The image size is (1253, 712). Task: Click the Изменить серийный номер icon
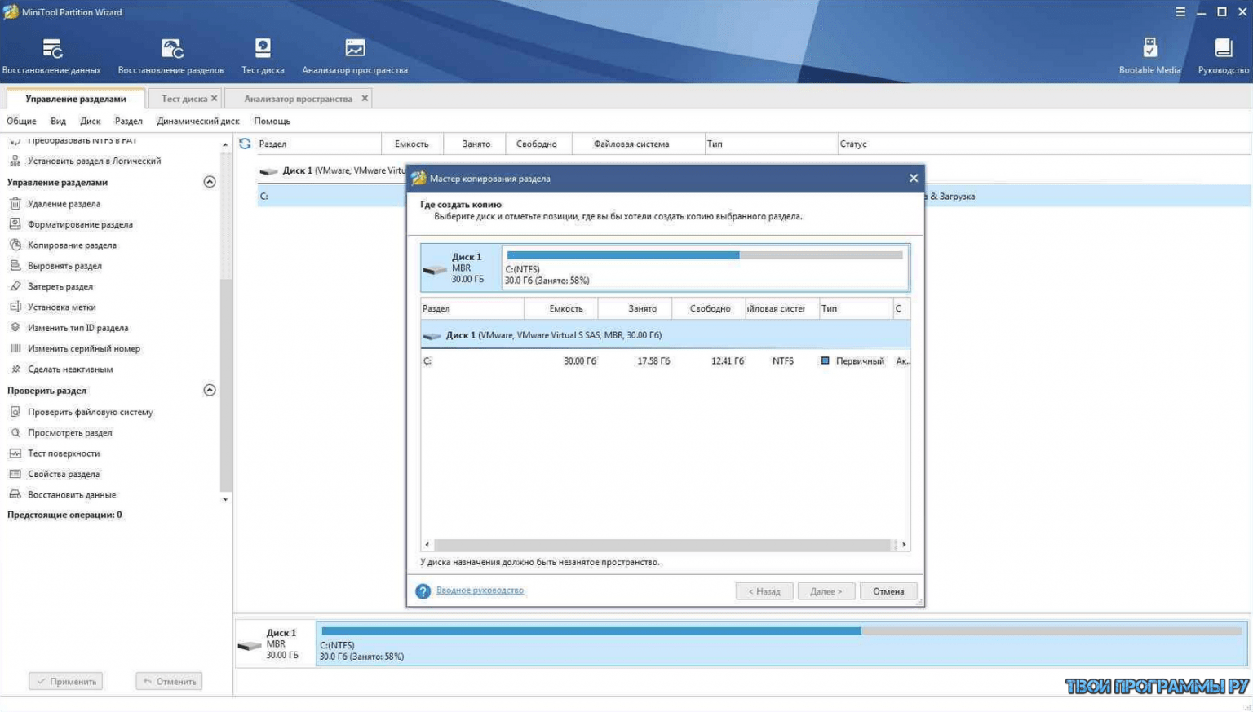[15, 348]
